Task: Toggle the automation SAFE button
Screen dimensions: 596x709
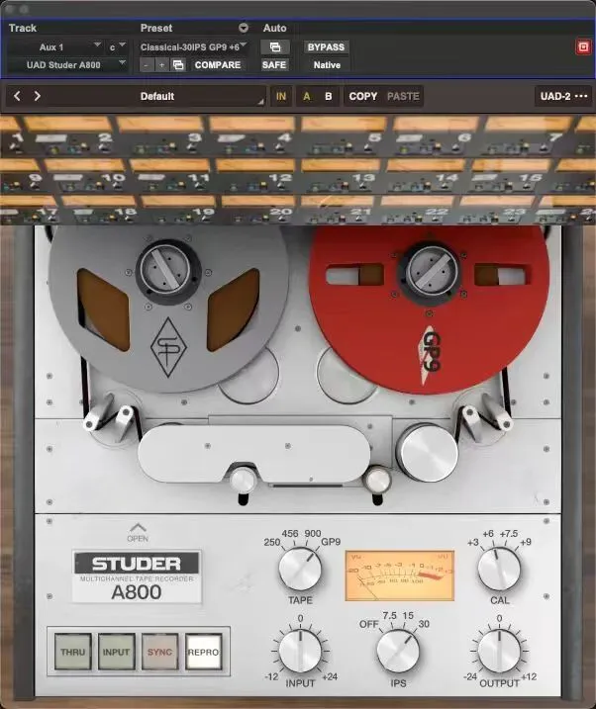Action: (x=274, y=65)
